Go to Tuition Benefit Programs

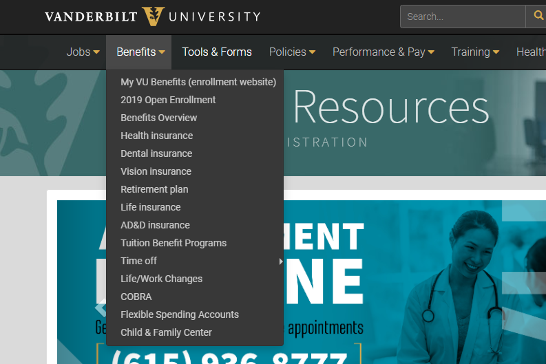point(174,243)
